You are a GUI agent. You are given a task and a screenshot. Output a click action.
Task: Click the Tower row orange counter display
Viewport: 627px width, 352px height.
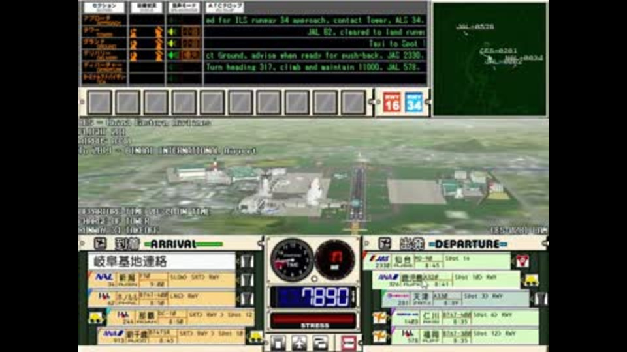pyautogui.click(x=191, y=32)
